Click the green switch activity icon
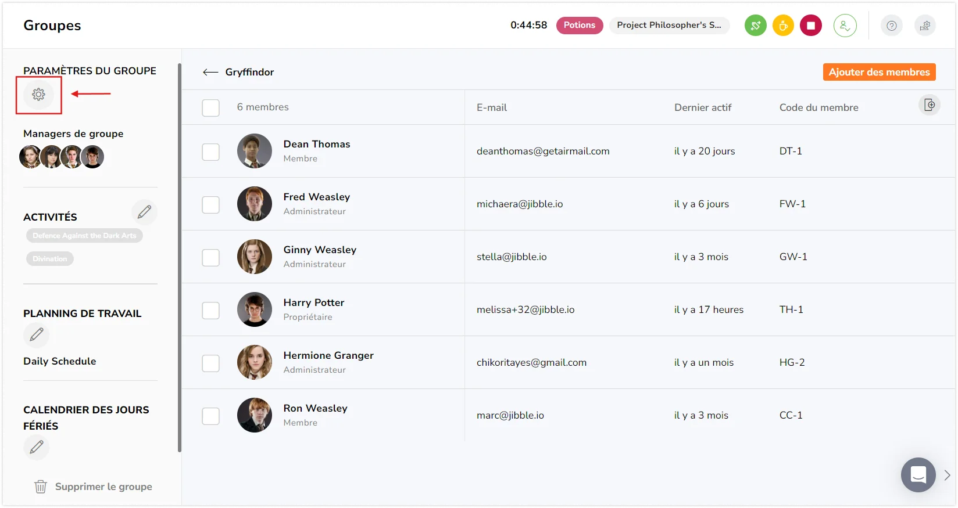Viewport: 958px width, 508px height. click(x=755, y=26)
